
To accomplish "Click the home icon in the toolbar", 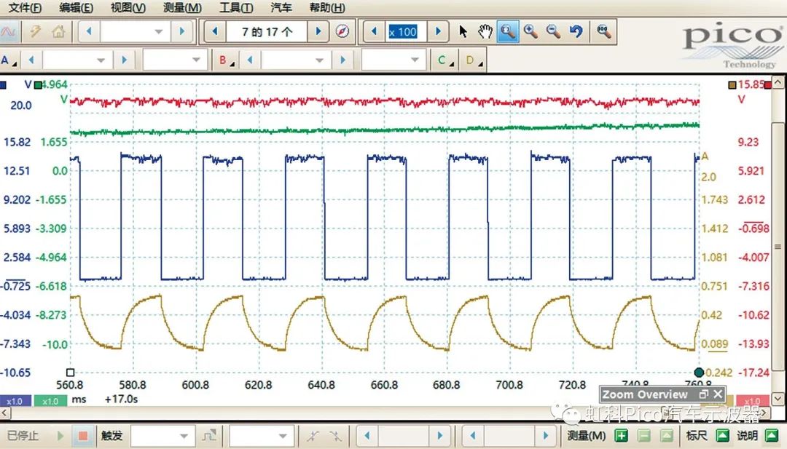I will pyautogui.click(x=58, y=31).
